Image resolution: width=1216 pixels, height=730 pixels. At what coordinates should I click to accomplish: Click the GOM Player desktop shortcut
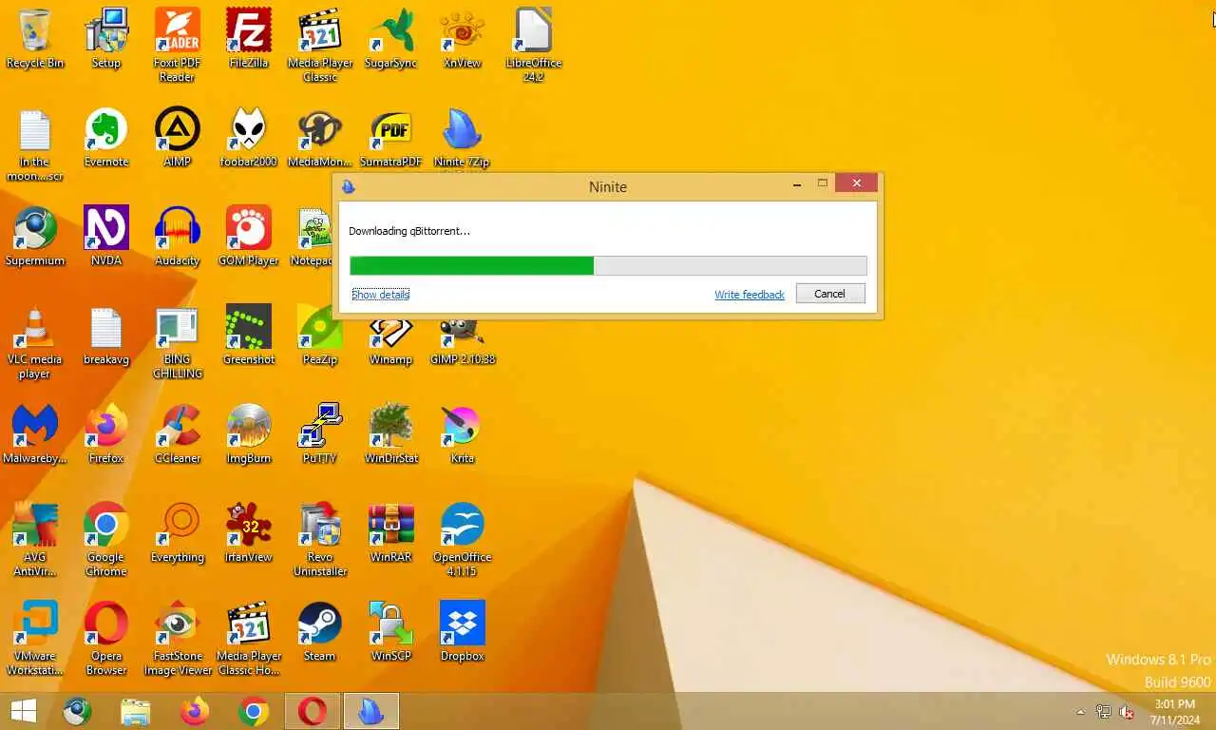pyautogui.click(x=249, y=237)
